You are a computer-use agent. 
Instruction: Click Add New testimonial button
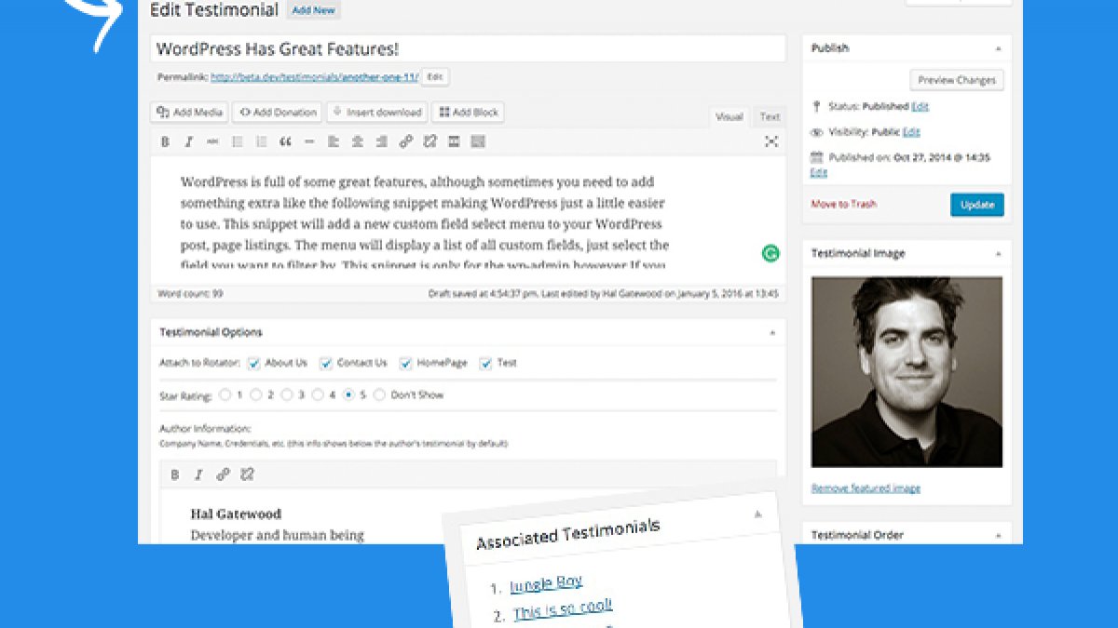pyautogui.click(x=314, y=10)
